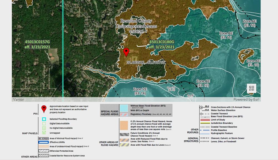Click the red pin icon in the legend

click(x=44, y=109)
